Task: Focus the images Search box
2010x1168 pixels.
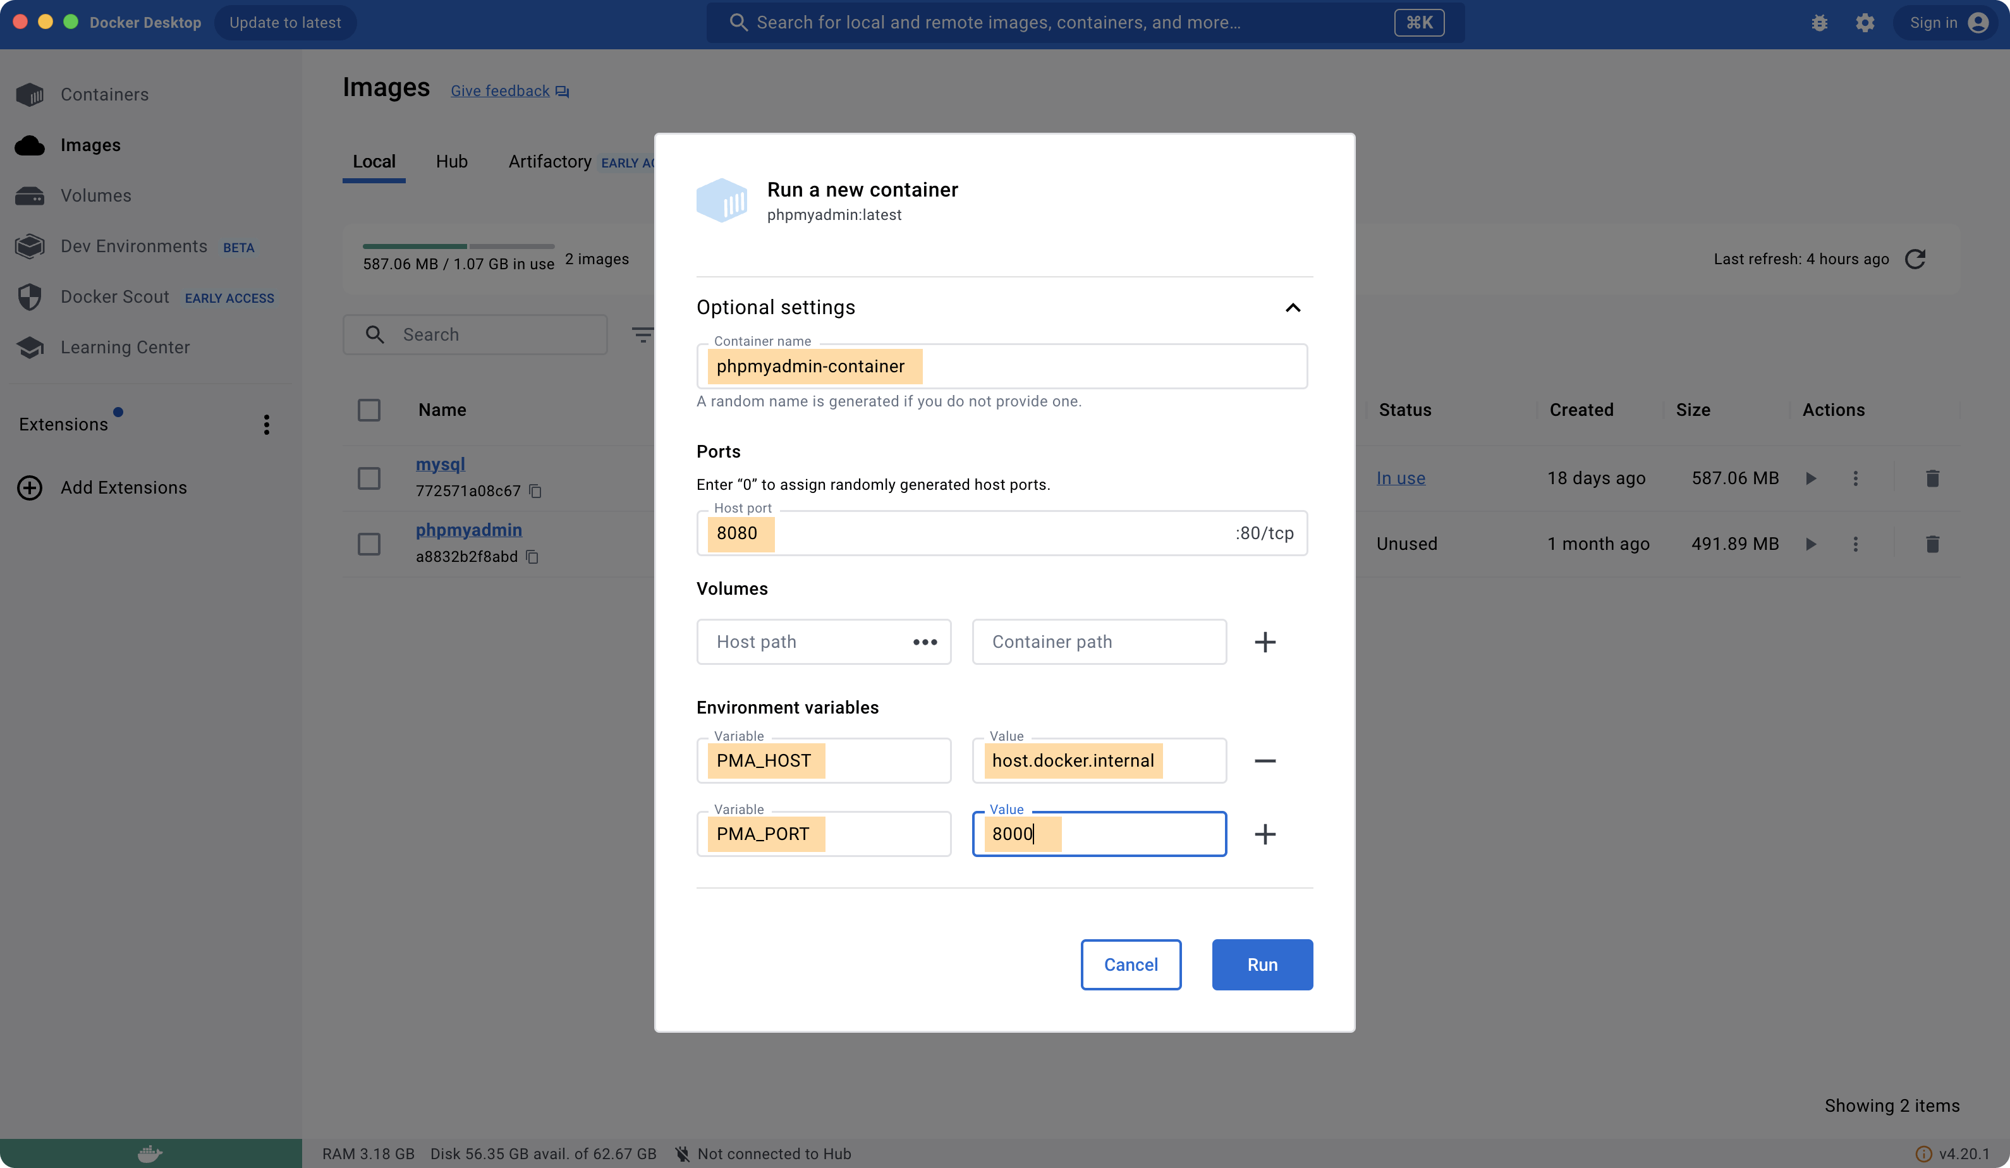Action: click(x=475, y=334)
